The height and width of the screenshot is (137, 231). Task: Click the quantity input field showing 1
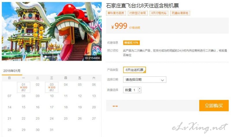[131, 90]
